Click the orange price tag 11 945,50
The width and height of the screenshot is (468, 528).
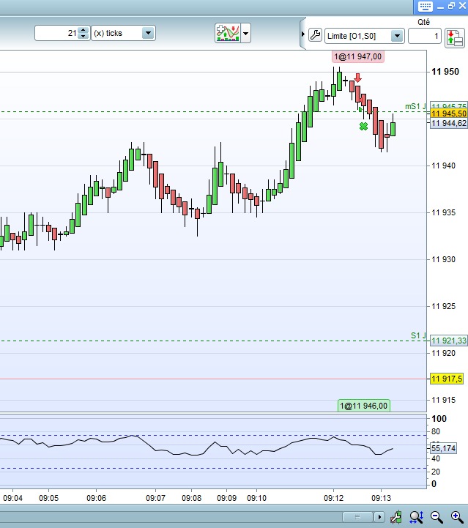tap(449, 114)
